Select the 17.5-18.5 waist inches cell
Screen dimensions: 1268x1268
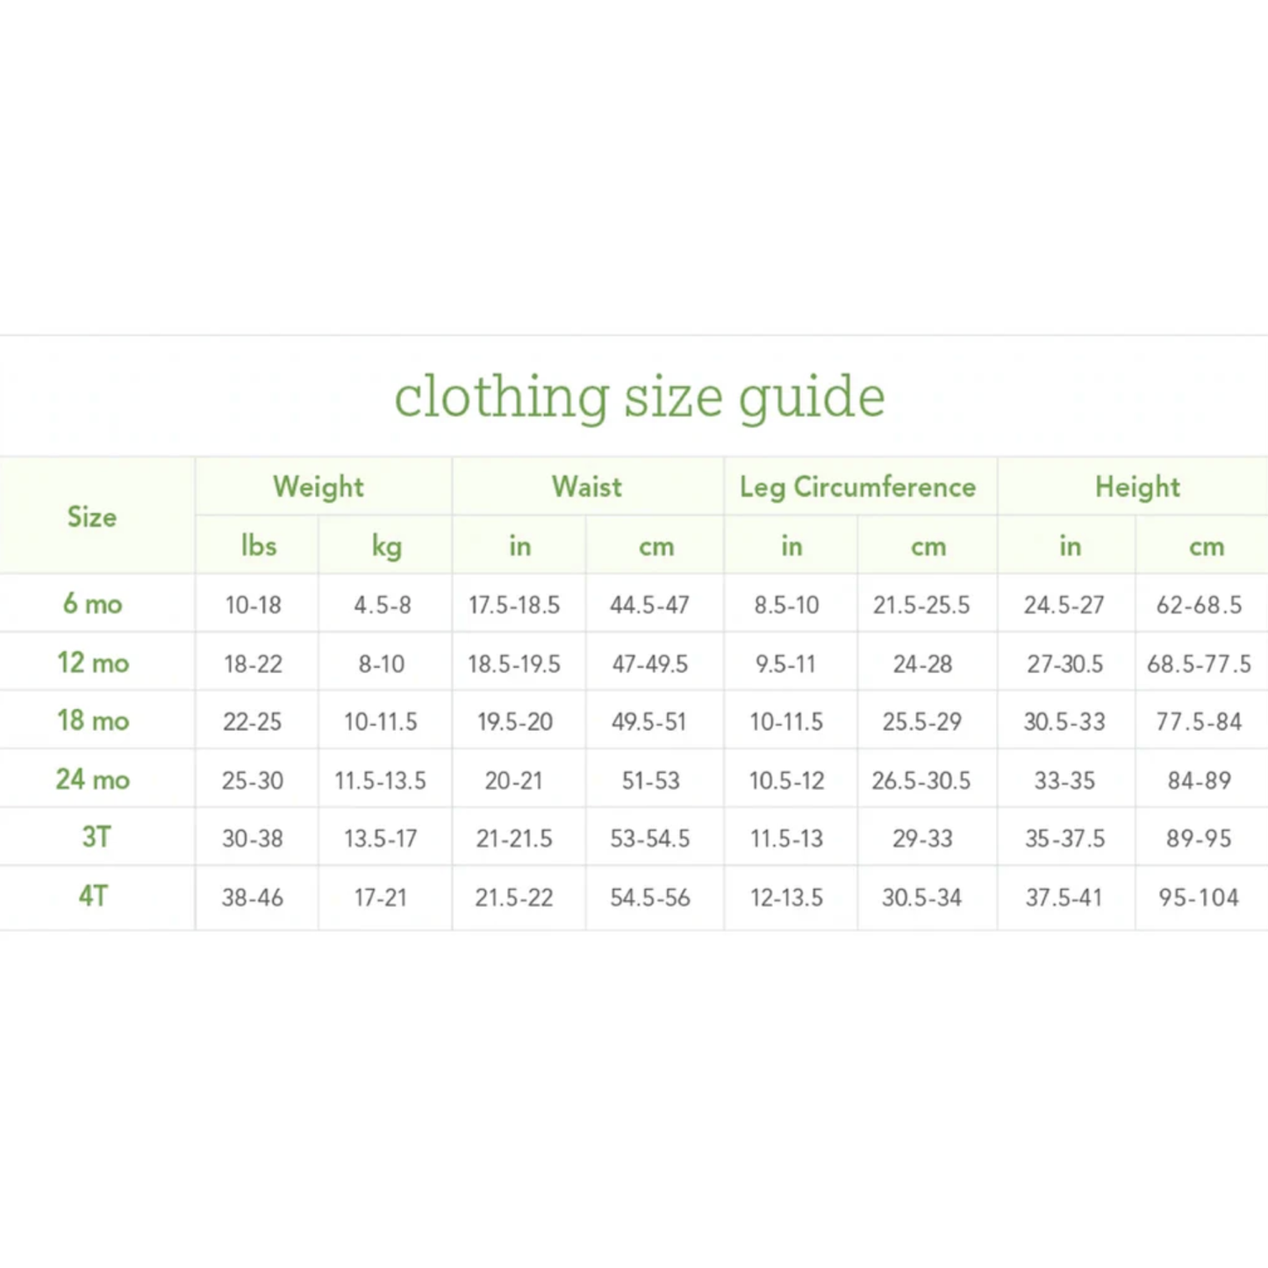(514, 605)
